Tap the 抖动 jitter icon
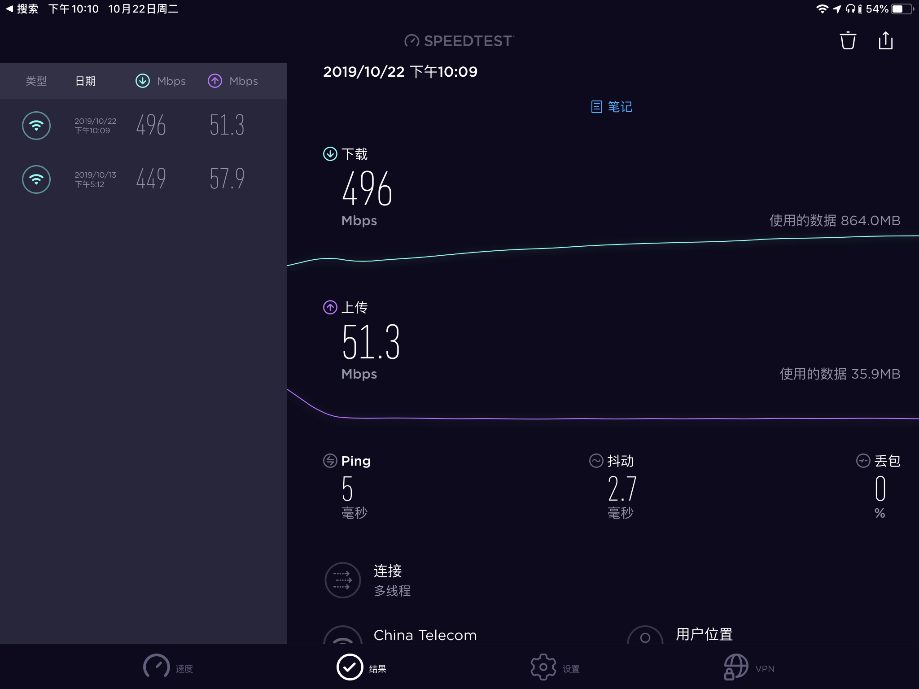The image size is (919, 689). coord(596,461)
